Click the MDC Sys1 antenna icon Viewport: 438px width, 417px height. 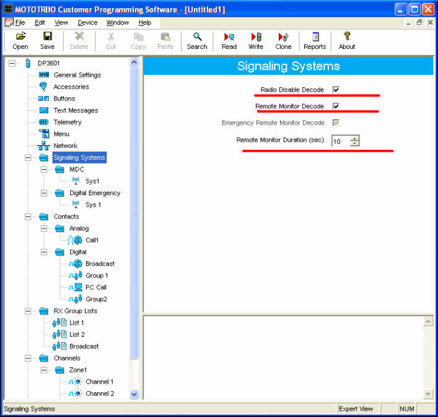pos(76,181)
